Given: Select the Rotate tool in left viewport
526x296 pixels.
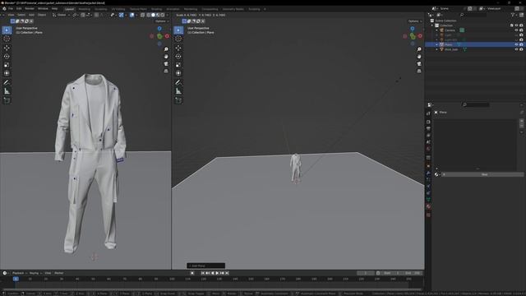Looking at the screenshot, I should 7,57.
